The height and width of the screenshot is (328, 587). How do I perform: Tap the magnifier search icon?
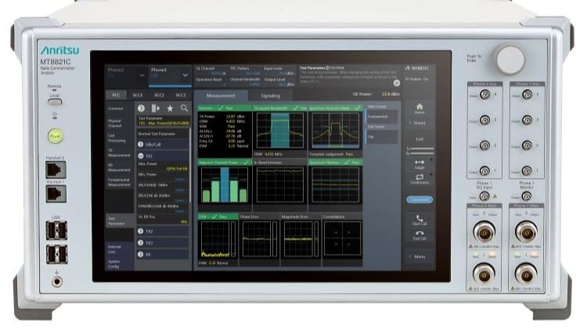point(184,109)
